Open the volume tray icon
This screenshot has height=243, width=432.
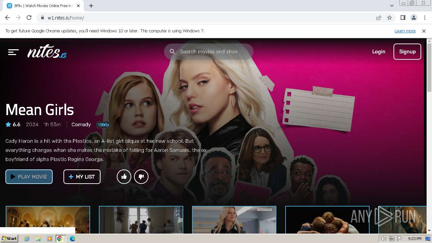(383, 239)
